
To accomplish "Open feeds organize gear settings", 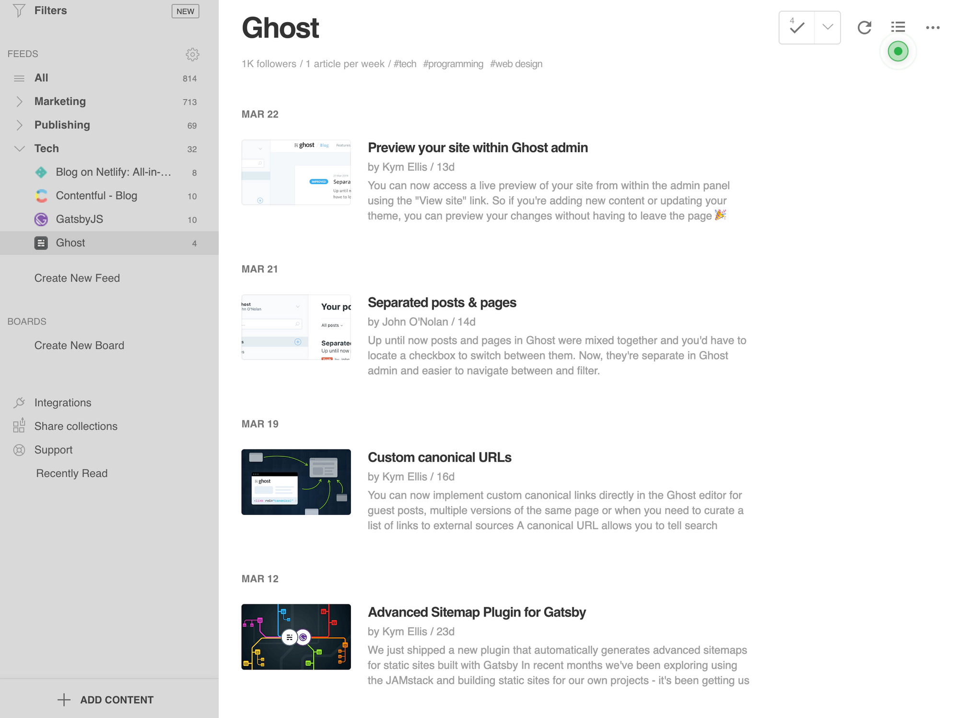I will click(x=192, y=54).
